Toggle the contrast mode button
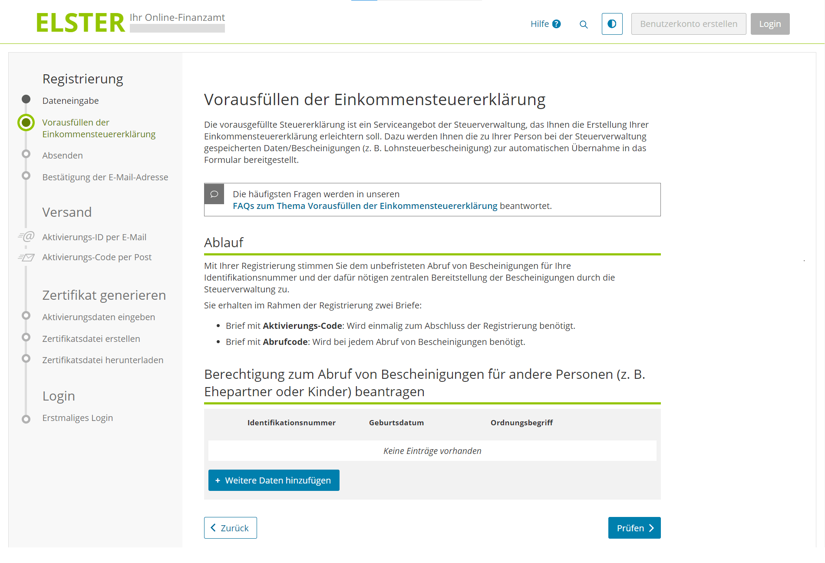The image size is (825, 563). (612, 24)
